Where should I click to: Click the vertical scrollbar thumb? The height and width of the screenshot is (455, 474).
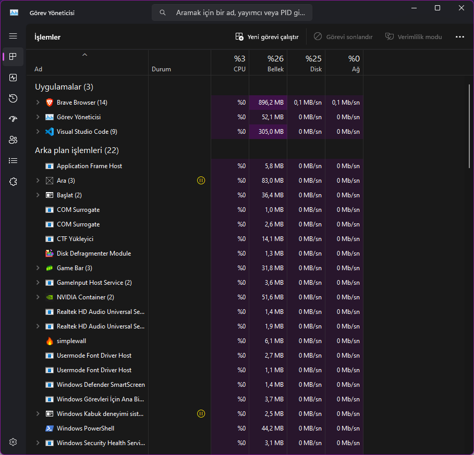(469, 126)
